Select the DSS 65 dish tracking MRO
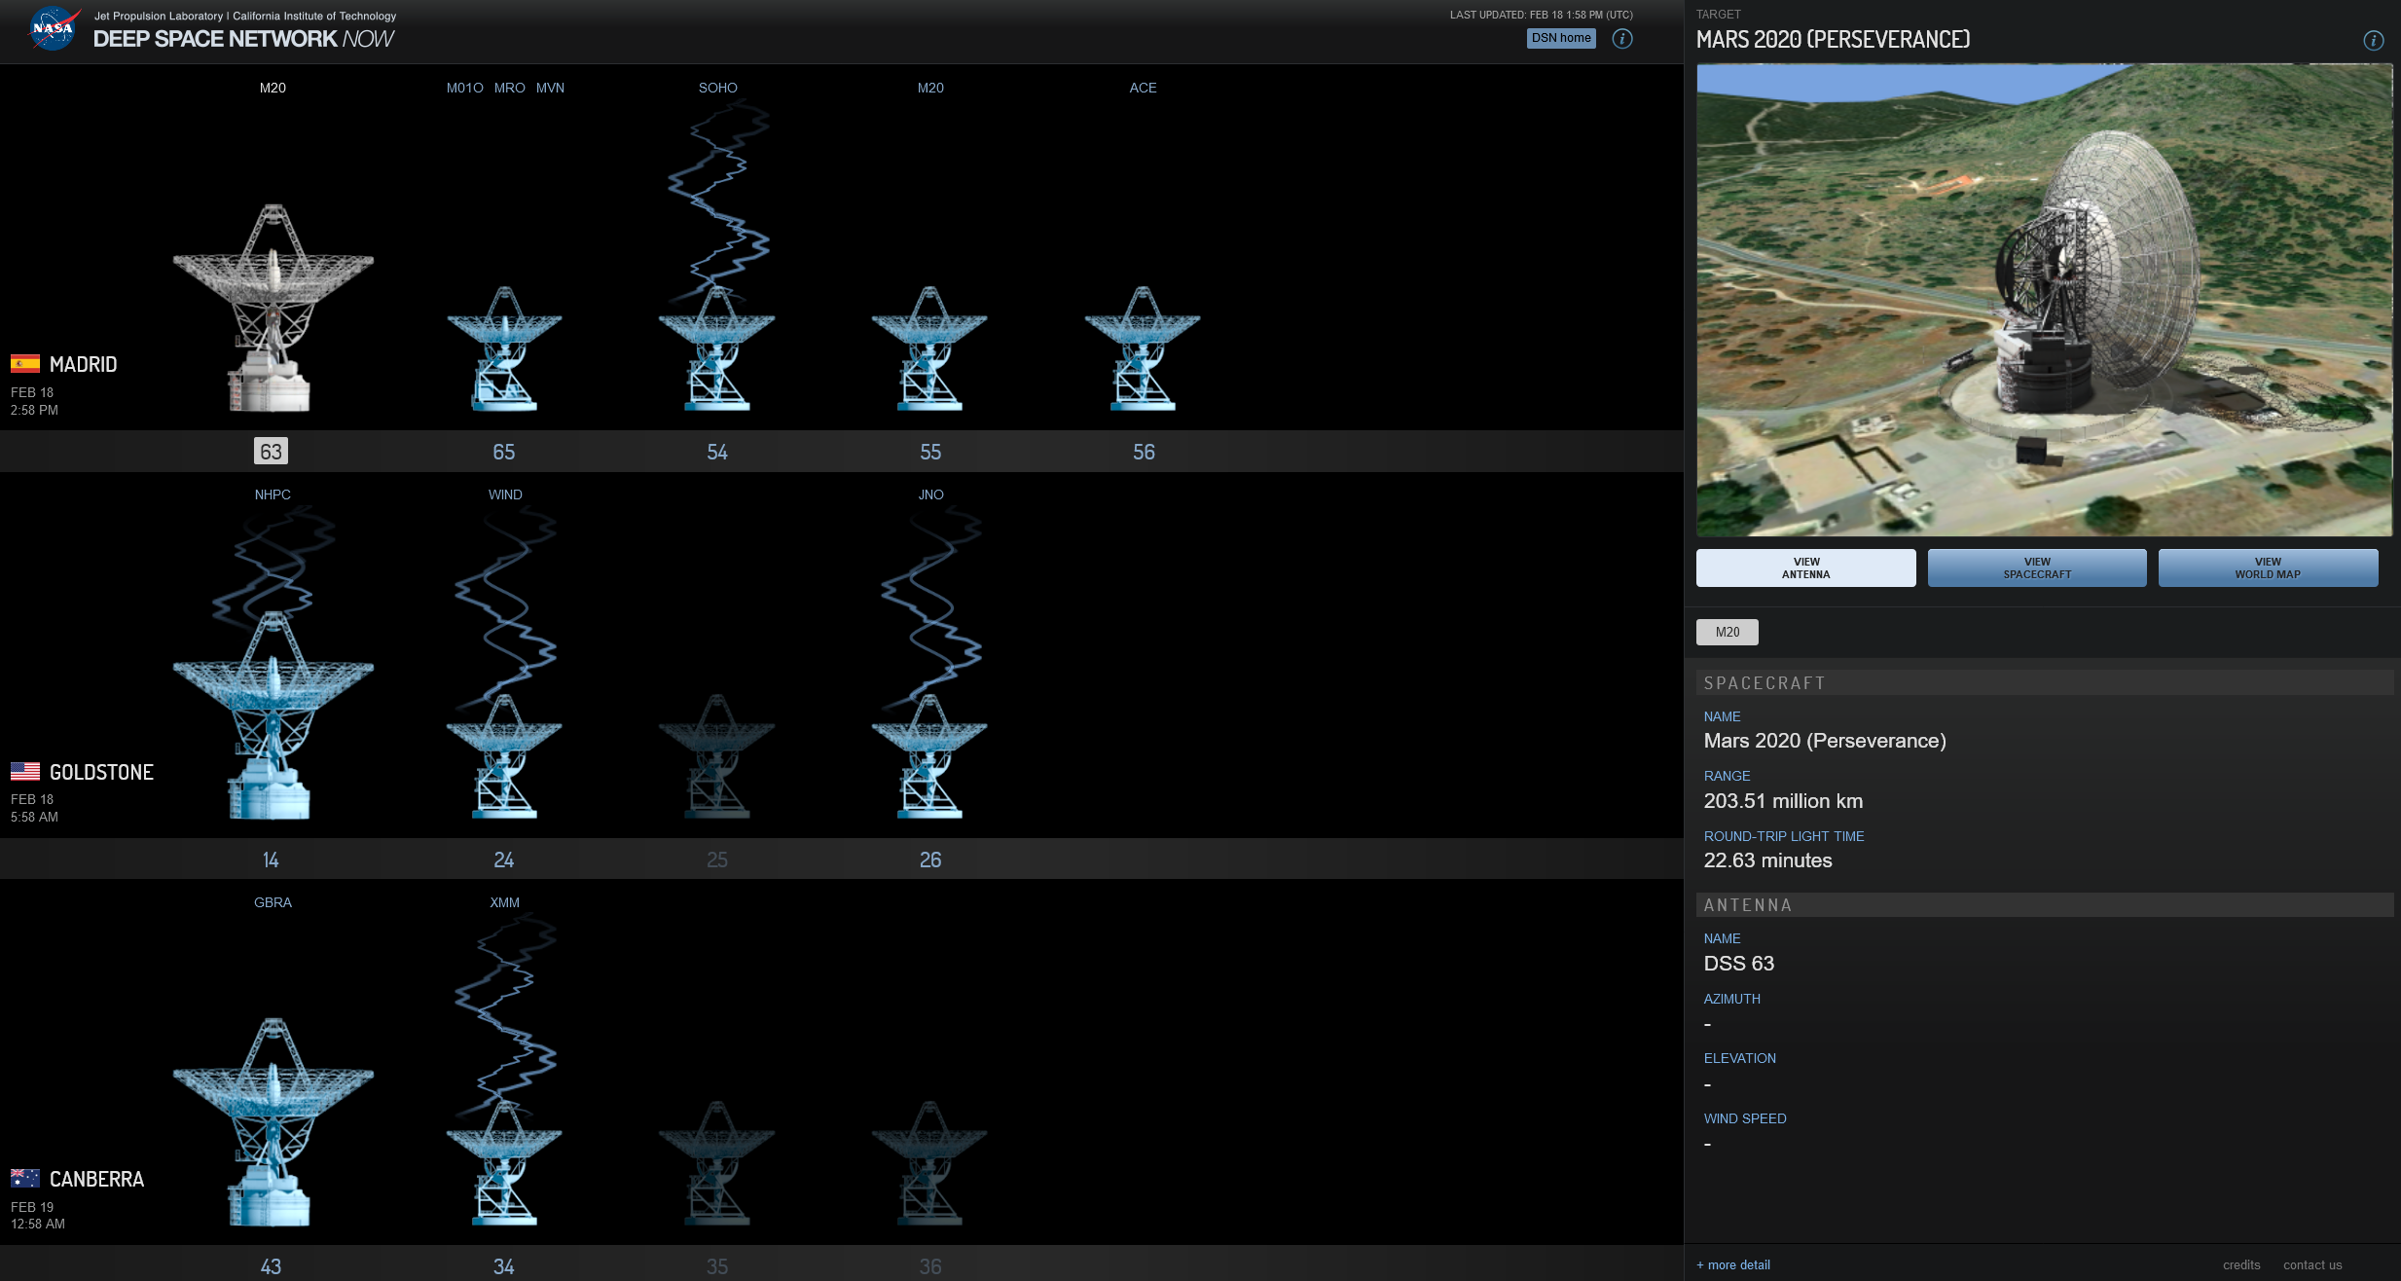Viewport: 2401px width, 1281px height. [x=505, y=350]
